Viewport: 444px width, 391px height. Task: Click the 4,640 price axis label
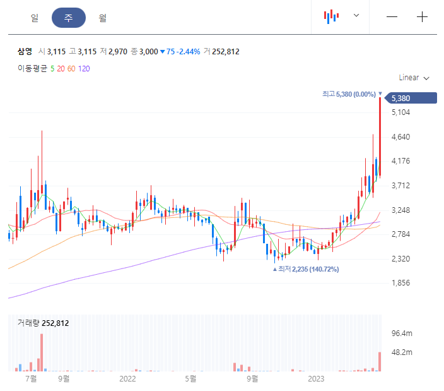pos(400,137)
